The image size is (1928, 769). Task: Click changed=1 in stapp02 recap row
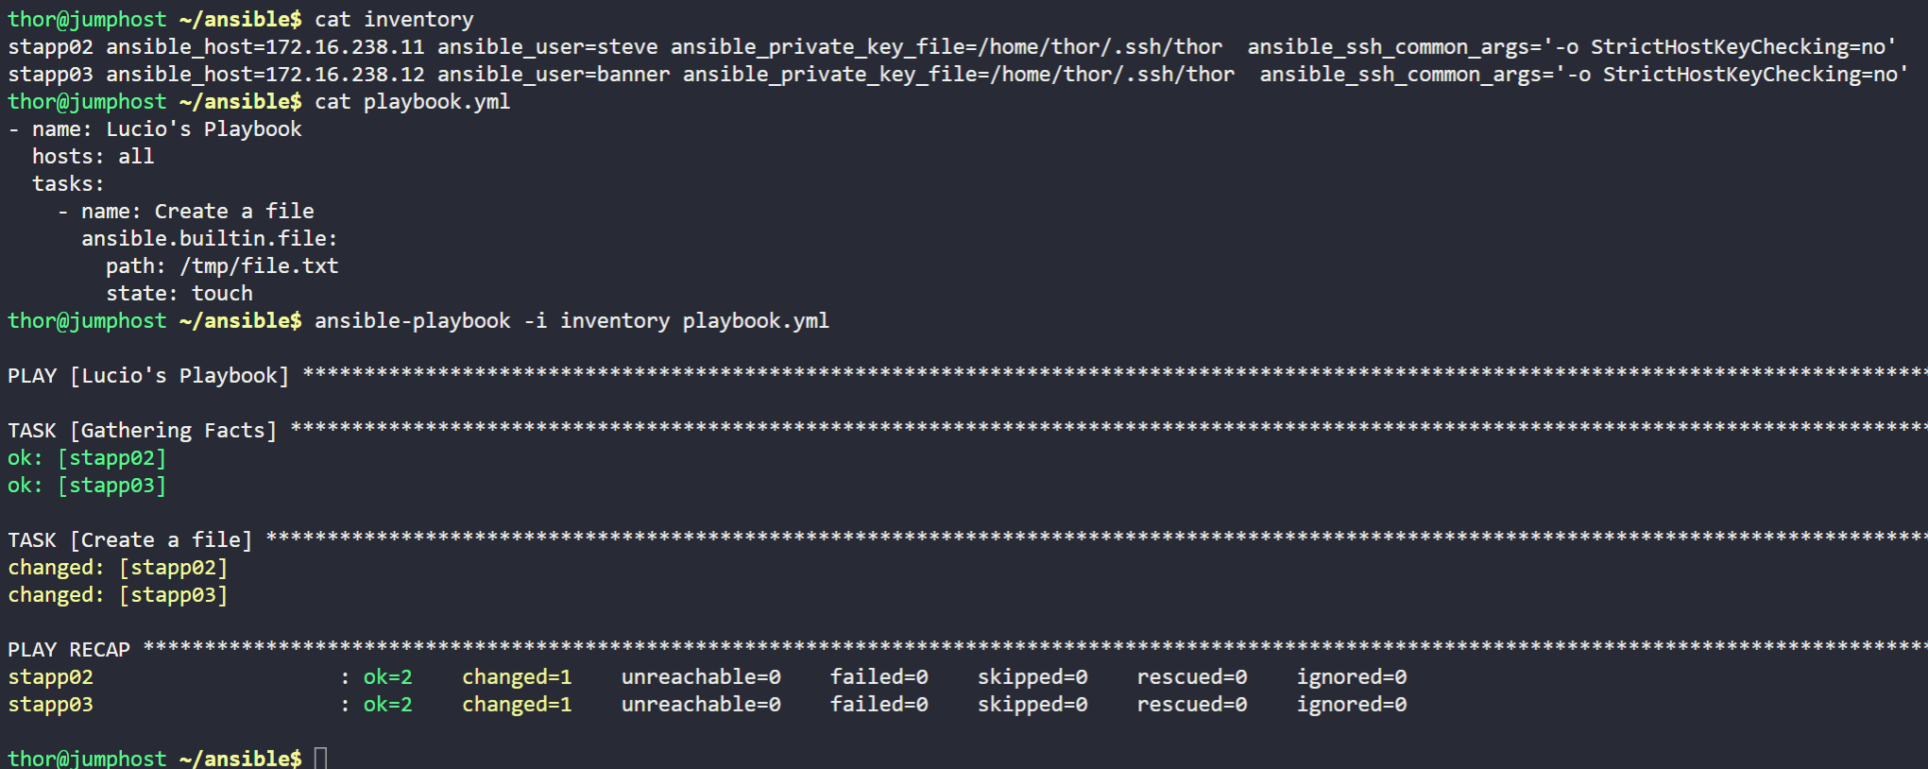point(517,677)
